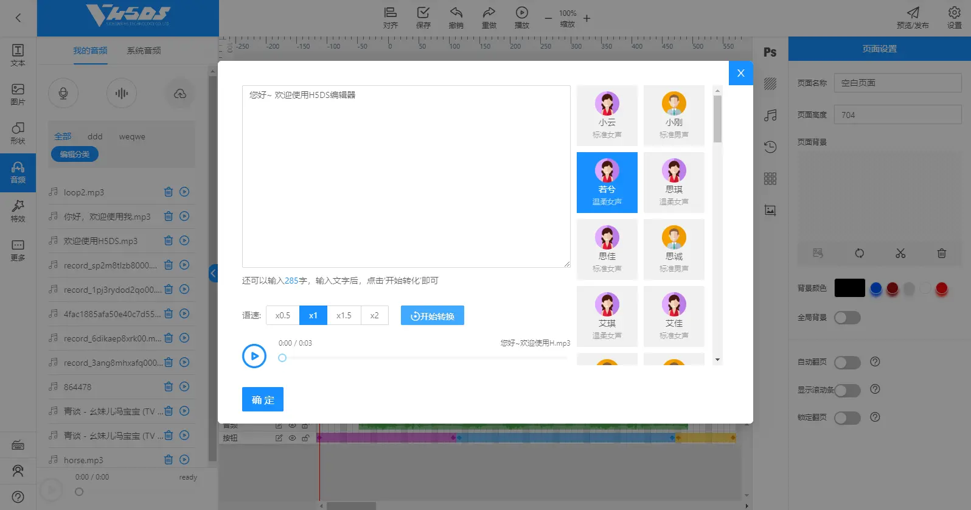
Task: Click the 保存 save toolbar icon
Action: [423, 18]
